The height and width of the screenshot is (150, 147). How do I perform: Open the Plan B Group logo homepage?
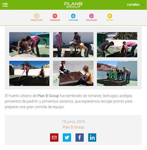point(73,5)
